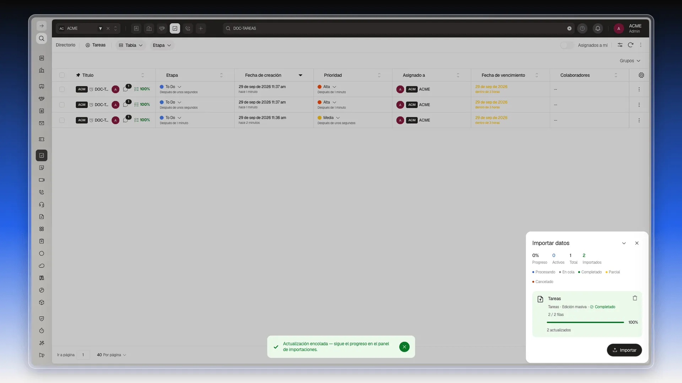Select the first task row checkbox
682x383 pixels.
click(62, 89)
